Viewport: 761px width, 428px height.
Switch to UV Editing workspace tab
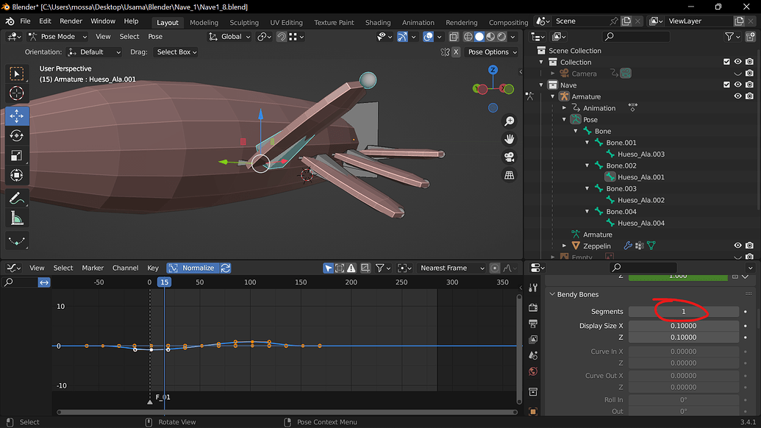click(x=286, y=22)
